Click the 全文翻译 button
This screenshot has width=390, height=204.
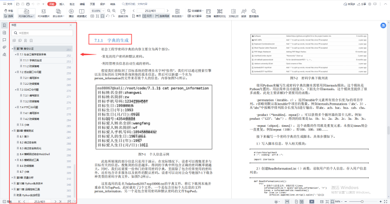pyautogui.click(x=194, y=16)
